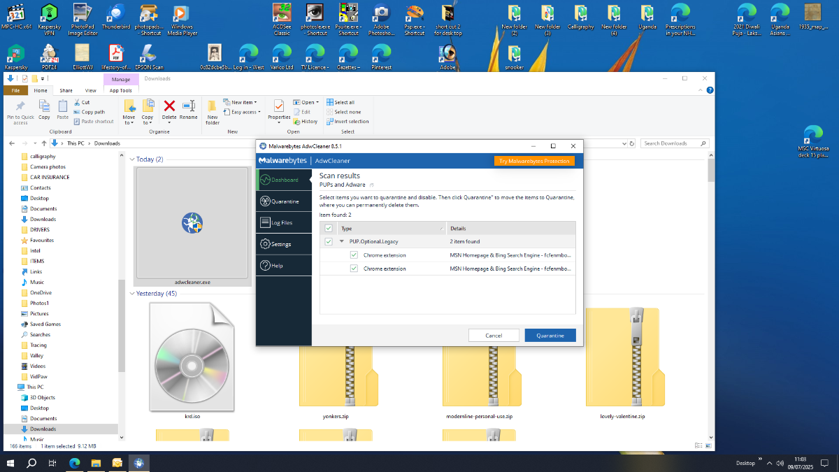Select the Windows Media Player desktop icon
The height and width of the screenshot is (472, 839).
click(x=182, y=20)
